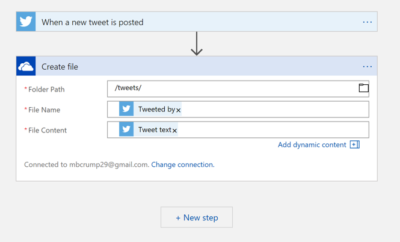The height and width of the screenshot is (242, 400).
Task: Click the OneDrive cloud icon
Action: point(26,67)
